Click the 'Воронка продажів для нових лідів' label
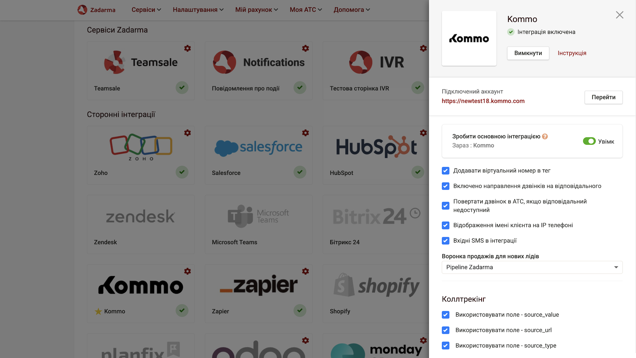This screenshot has height=358, width=636. [490, 256]
